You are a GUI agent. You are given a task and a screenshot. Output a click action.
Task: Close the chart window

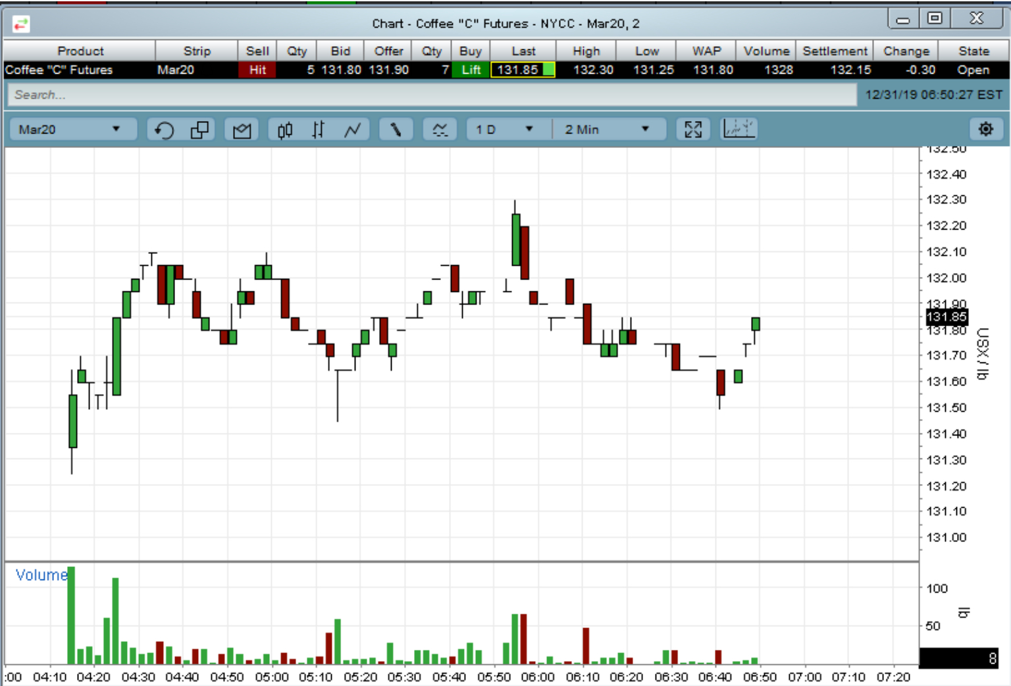click(x=977, y=18)
